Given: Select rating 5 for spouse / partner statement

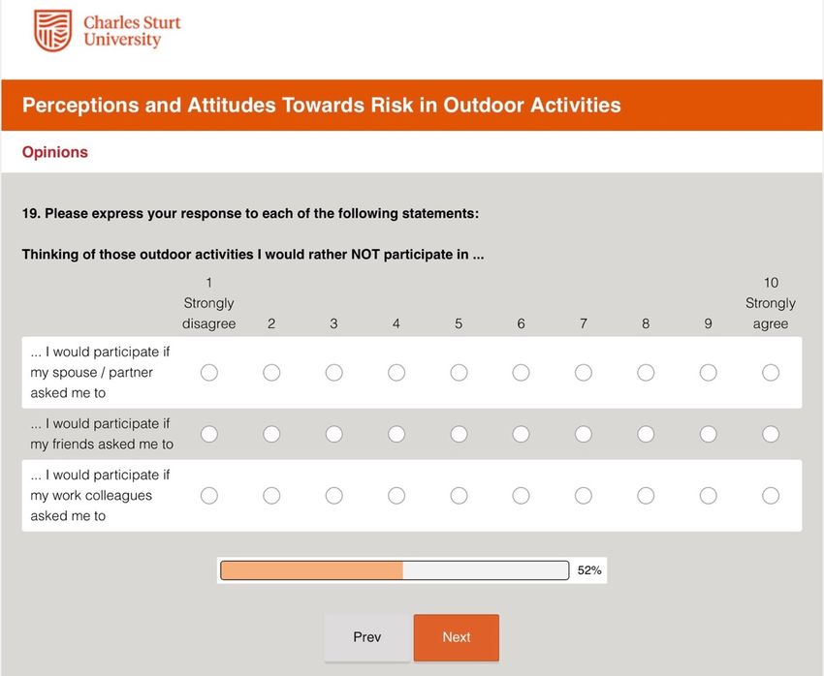Looking at the screenshot, I should [459, 373].
